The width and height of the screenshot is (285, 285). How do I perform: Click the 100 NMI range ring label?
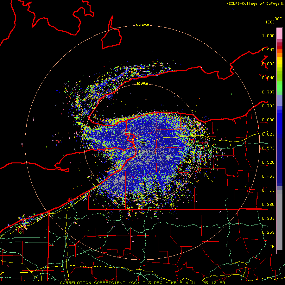142,25
